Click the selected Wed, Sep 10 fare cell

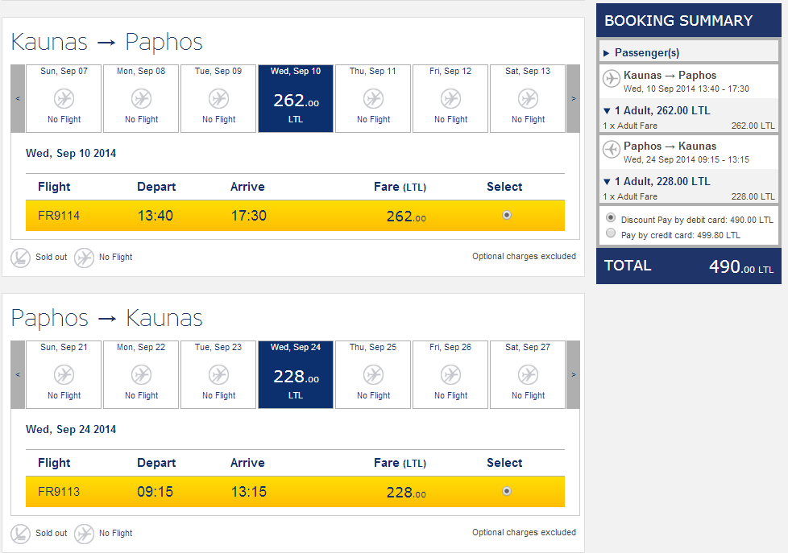(x=296, y=99)
